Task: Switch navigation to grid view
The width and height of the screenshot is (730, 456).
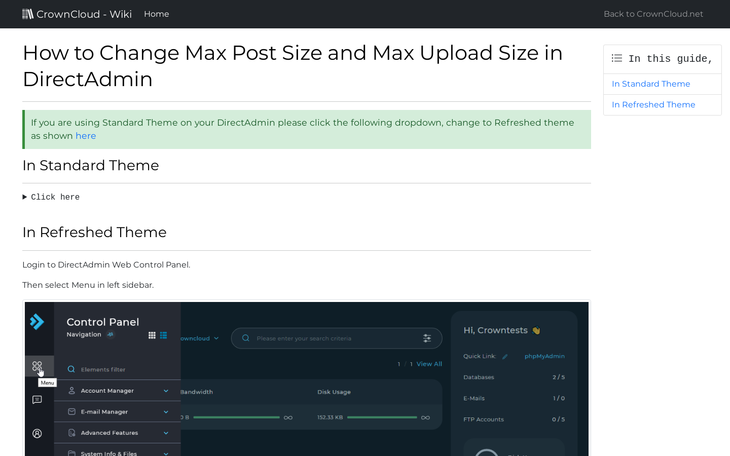Action: tap(152, 335)
